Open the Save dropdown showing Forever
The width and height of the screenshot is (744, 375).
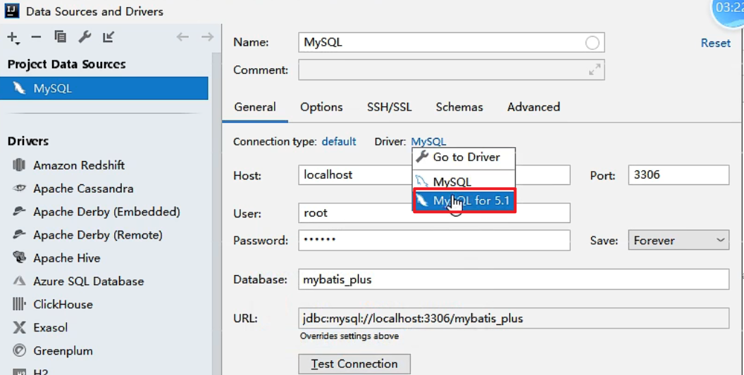678,241
